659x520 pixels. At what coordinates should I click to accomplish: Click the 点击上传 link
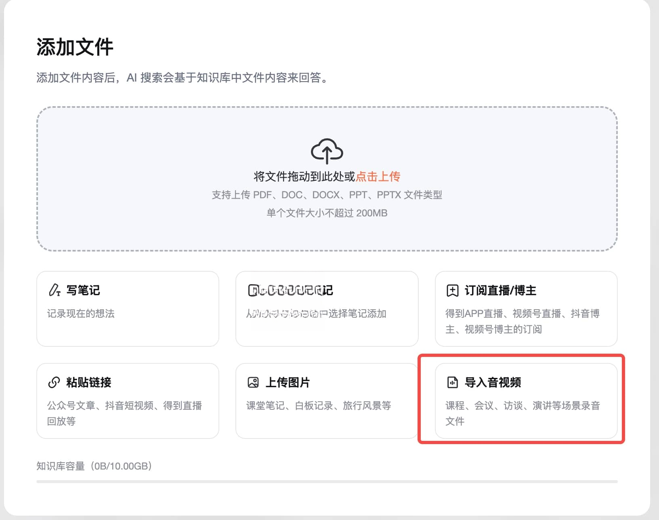pyautogui.click(x=378, y=176)
